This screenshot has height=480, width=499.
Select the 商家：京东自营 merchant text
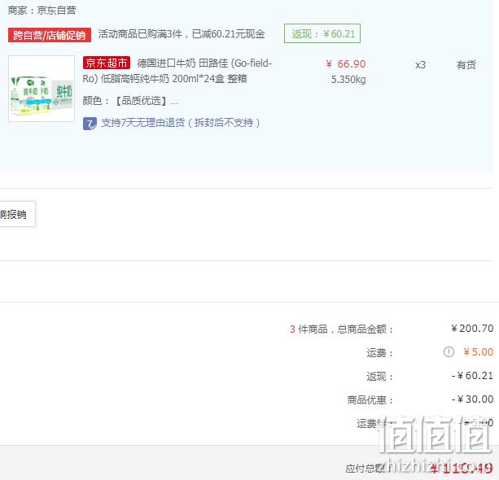(42, 11)
